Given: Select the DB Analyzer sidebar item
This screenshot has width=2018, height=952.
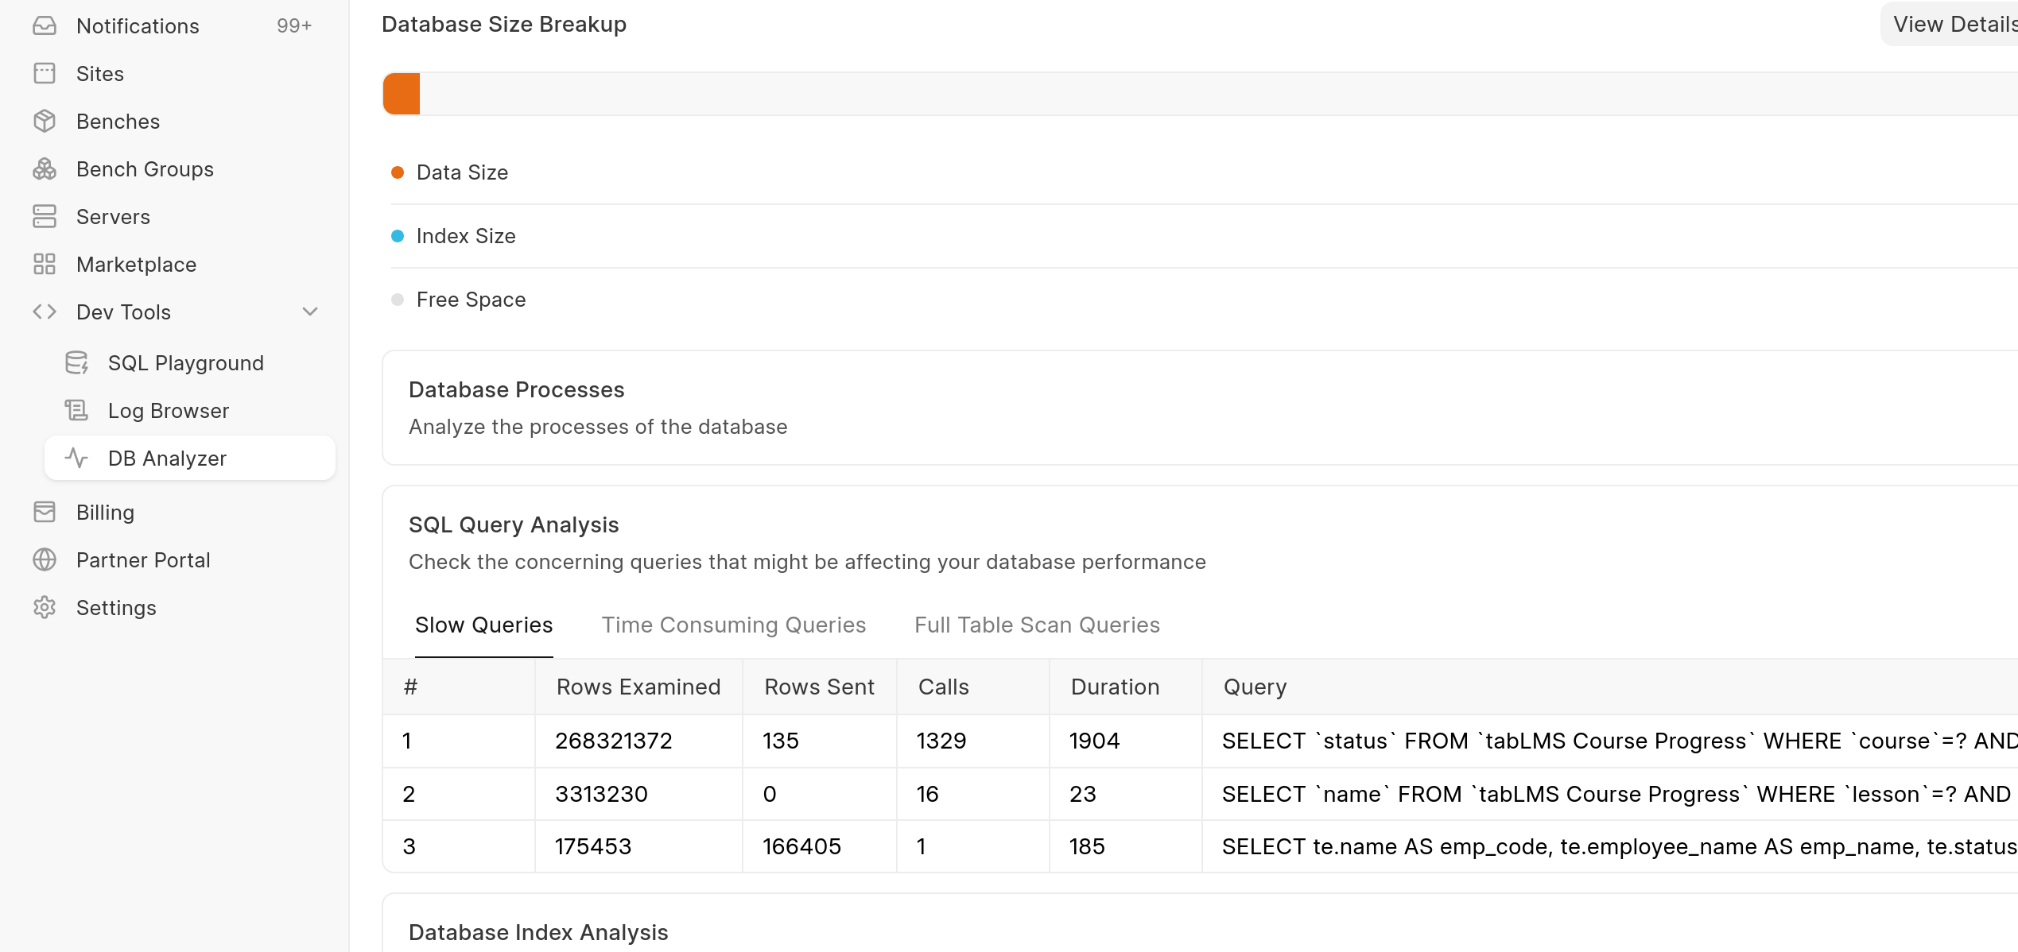Looking at the screenshot, I should click(167, 459).
